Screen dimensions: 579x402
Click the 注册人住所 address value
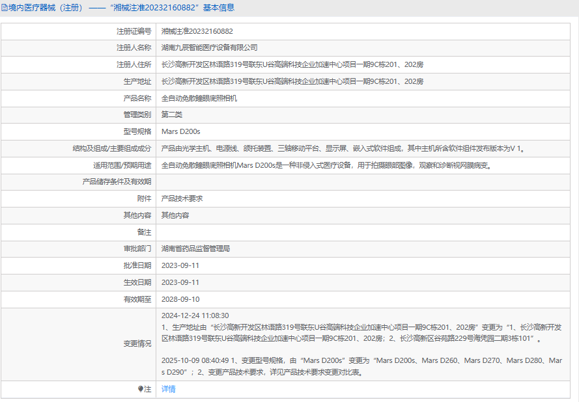click(292, 64)
